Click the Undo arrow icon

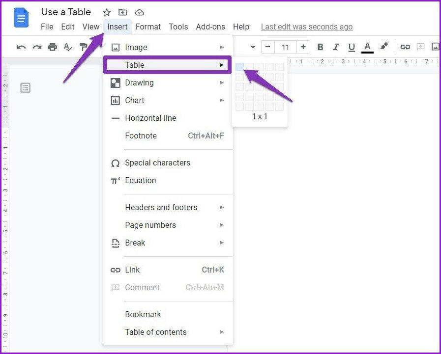pyautogui.click(x=21, y=47)
